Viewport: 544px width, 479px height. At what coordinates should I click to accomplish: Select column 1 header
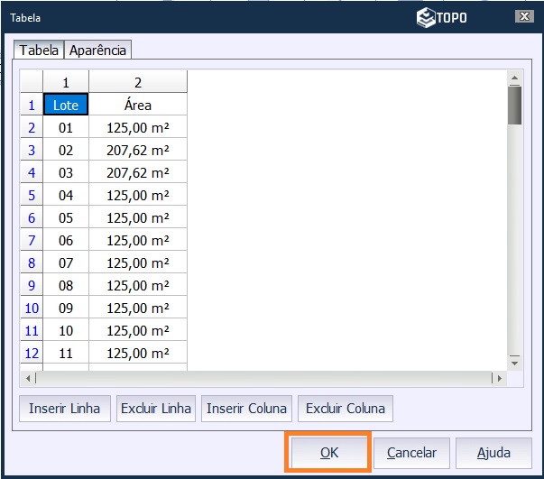66,82
